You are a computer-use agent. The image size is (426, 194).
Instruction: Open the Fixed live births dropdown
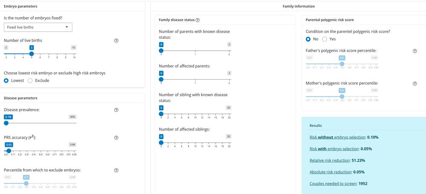tap(38, 27)
